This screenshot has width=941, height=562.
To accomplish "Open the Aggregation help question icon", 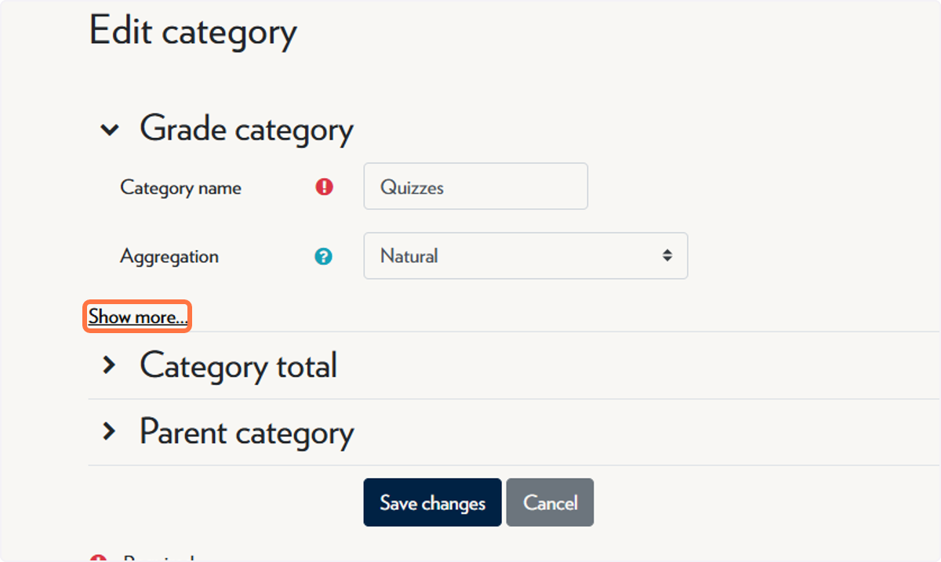I will [324, 256].
